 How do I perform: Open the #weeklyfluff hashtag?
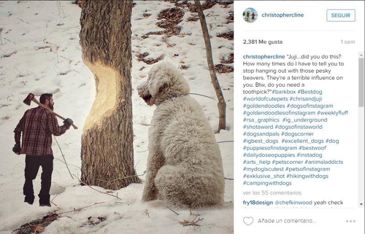pyautogui.click(x=333, y=113)
